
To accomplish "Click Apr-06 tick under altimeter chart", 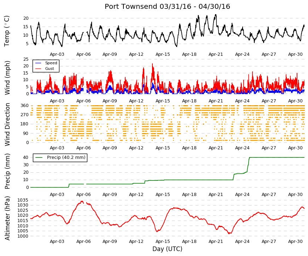I will [x=83, y=242].
